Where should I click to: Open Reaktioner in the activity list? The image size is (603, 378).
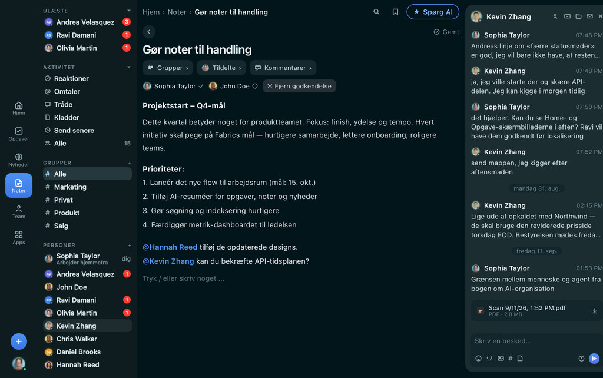pyautogui.click(x=87, y=78)
